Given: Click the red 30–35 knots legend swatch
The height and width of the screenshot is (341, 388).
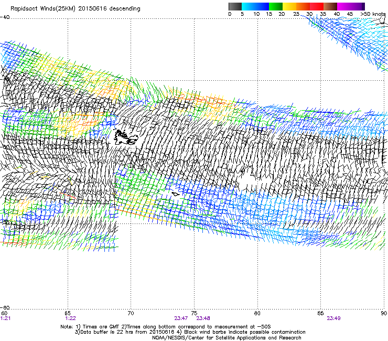Looking at the screenshot, I should tap(317, 6).
